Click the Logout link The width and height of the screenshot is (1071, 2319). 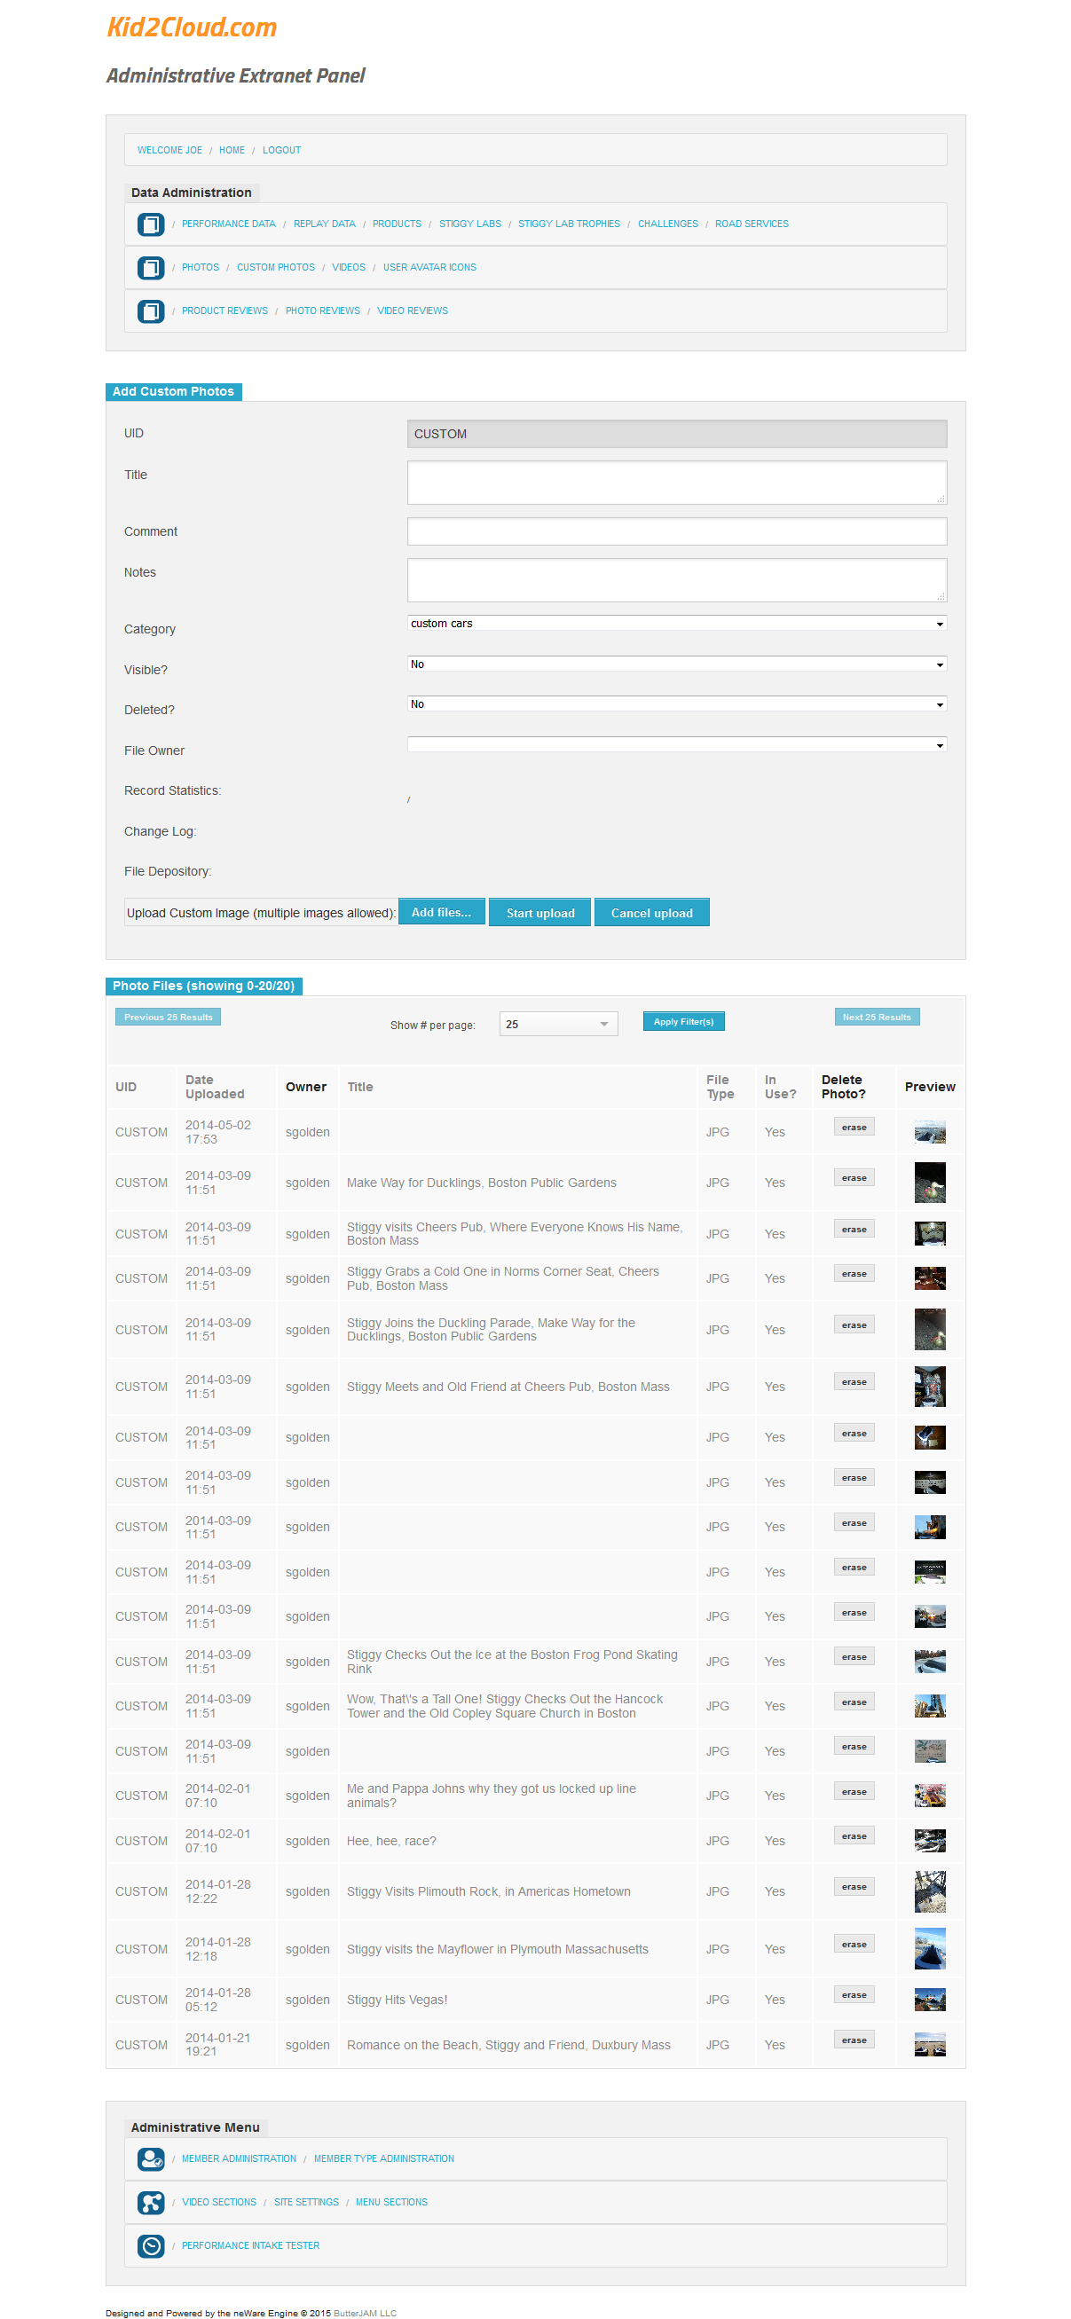281,150
